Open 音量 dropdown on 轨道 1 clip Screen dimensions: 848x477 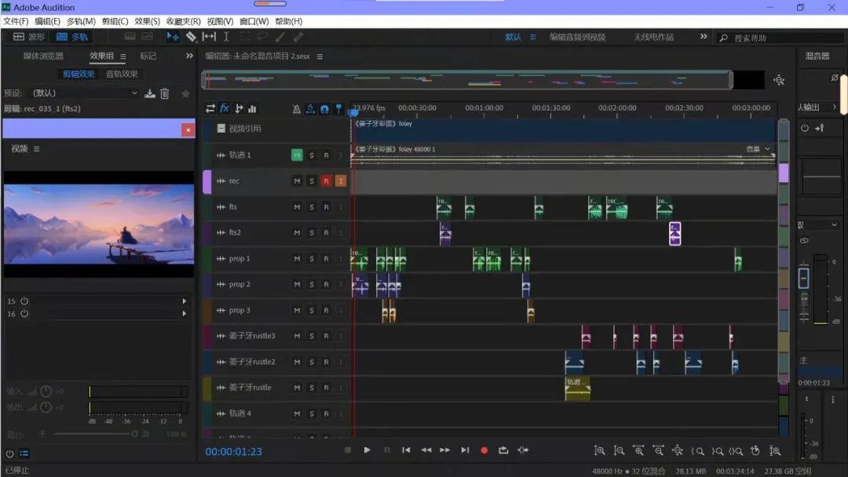(x=758, y=149)
